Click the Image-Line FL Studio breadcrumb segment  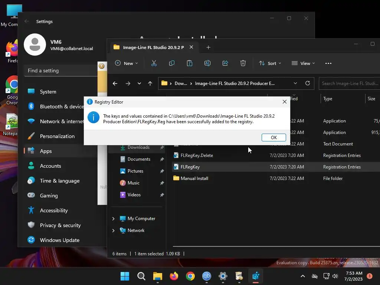[235, 83]
